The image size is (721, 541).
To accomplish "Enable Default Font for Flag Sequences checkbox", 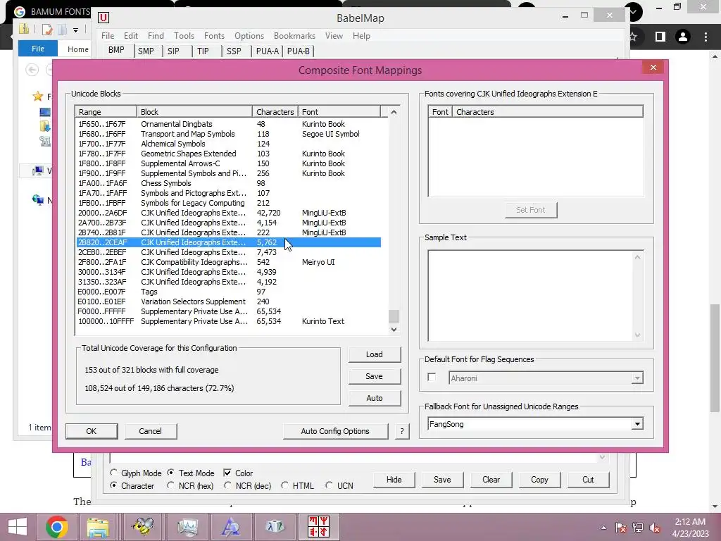I will click(x=432, y=378).
